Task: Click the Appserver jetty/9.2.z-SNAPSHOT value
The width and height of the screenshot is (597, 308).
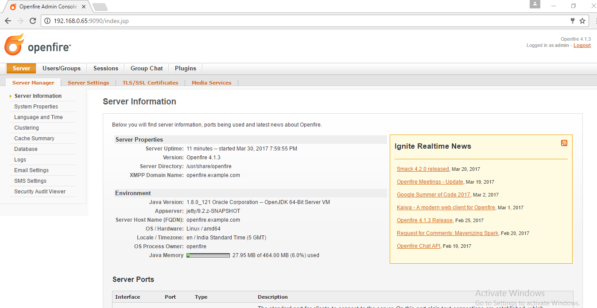Action: click(x=213, y=211)
